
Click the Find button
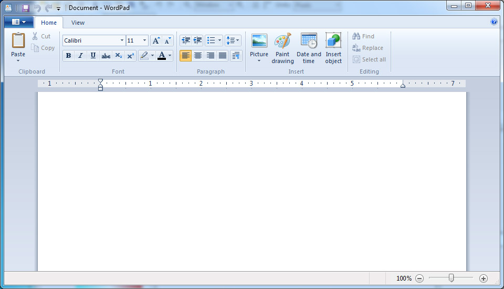tap(363, 36)
